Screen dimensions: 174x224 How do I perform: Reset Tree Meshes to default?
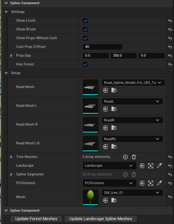pyautogui.click(x=170, y=157)
